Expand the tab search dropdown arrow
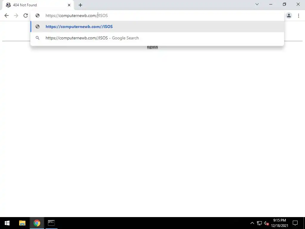The width and height of the screenshot is (305, 229). click(x=257, y=4)
